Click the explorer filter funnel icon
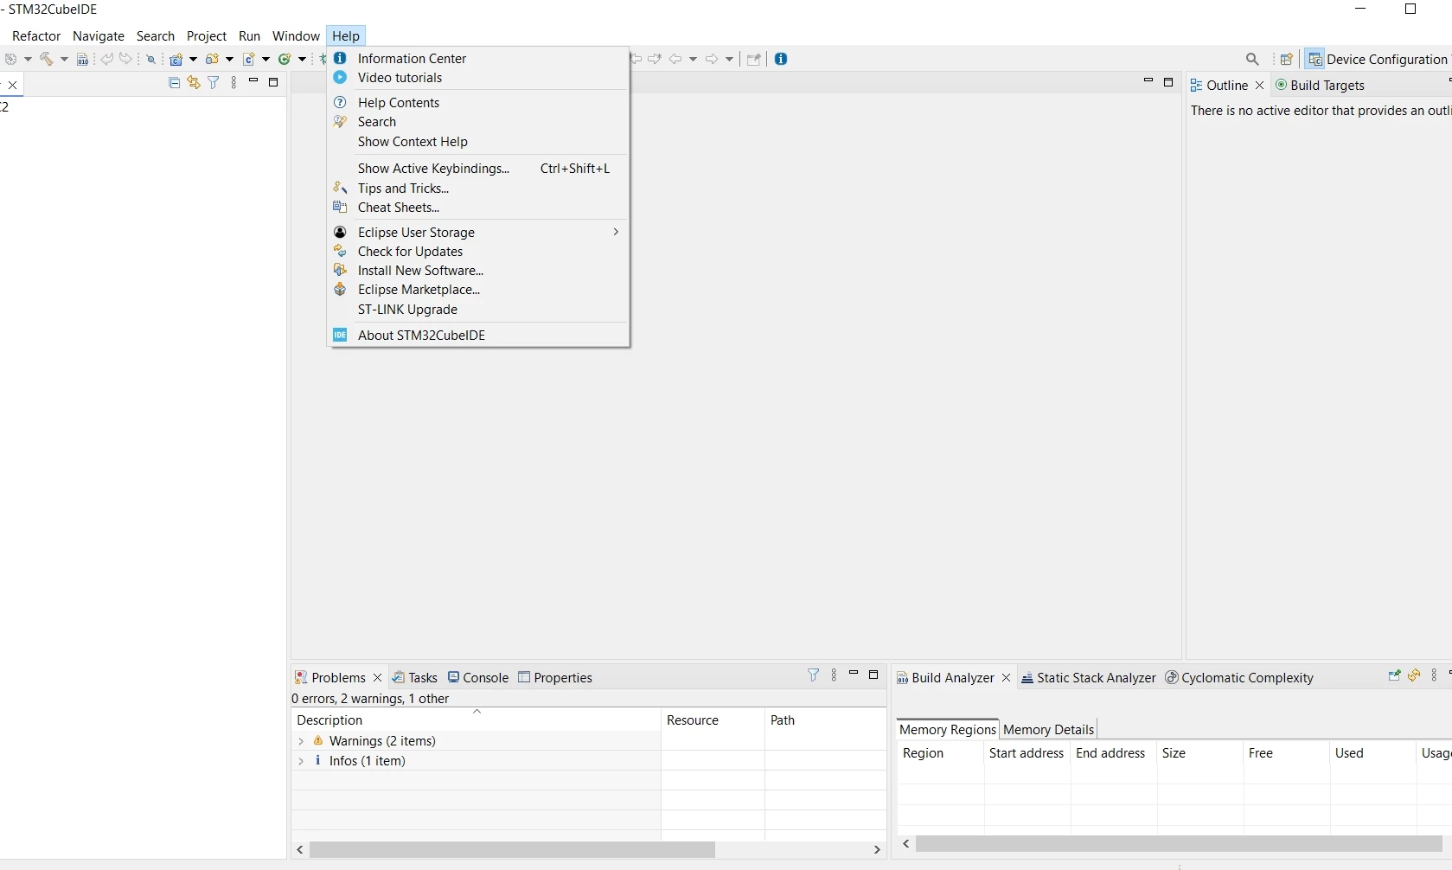Image resolution: width=1452 pixels, height=870 pixels. click(214, 83)
